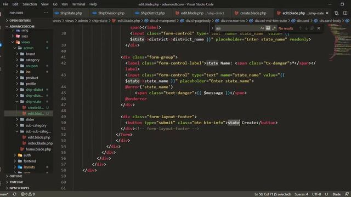Viewport: 351px width, 197px height.
Task: Expand the layouts folder
Action: [x=29, y=167]
